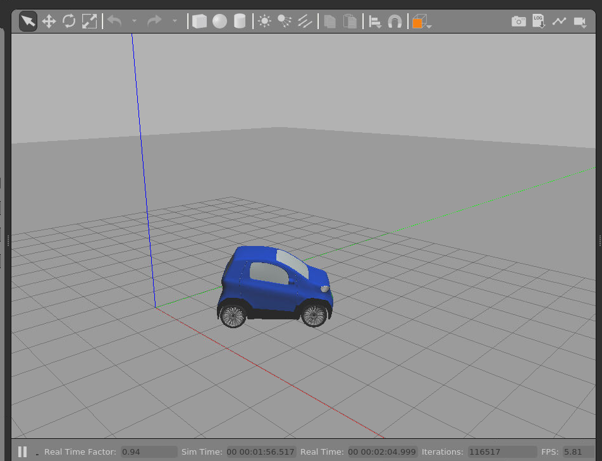Image resolution: width=602 pixels, height=461 pixels.
Task: Start video recording
Action: point(580,22)
